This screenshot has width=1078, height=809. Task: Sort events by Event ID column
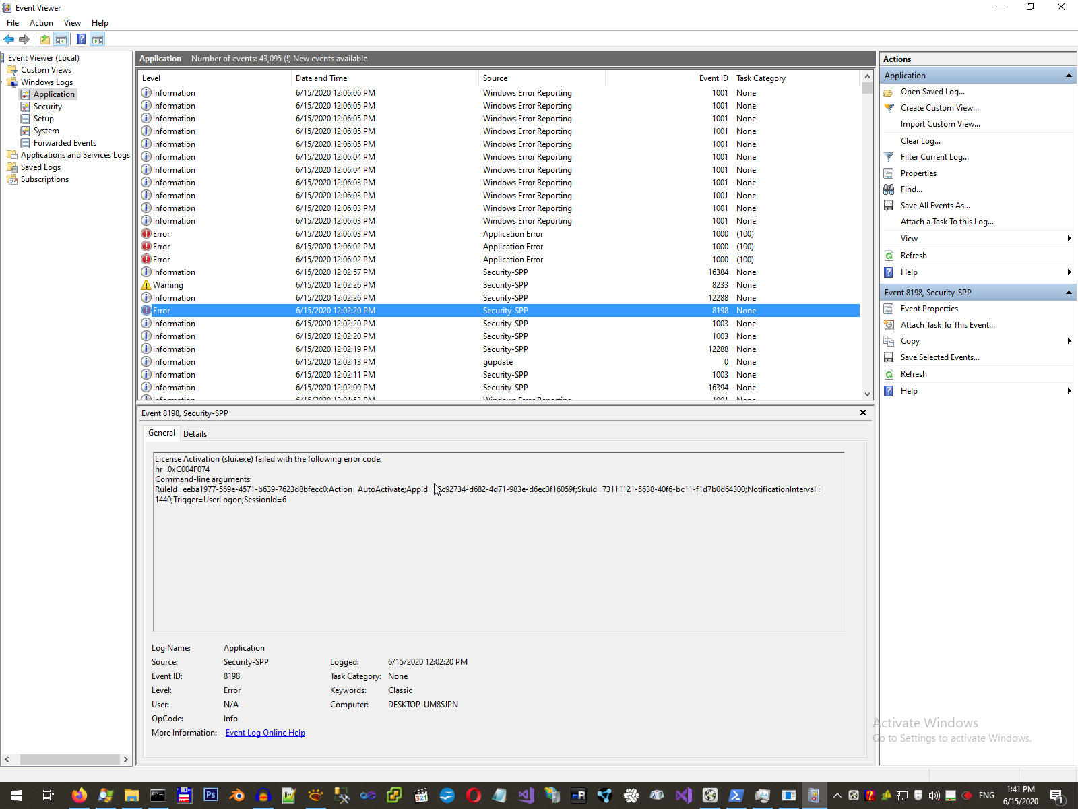[x=668, y=78]
